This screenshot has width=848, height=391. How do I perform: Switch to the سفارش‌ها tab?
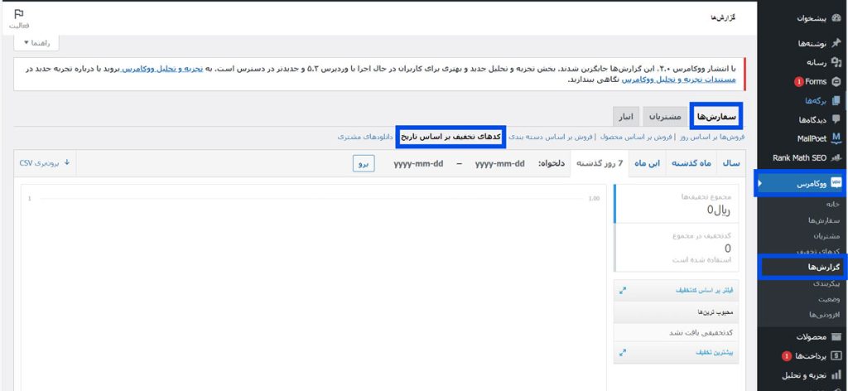[716, 116]
